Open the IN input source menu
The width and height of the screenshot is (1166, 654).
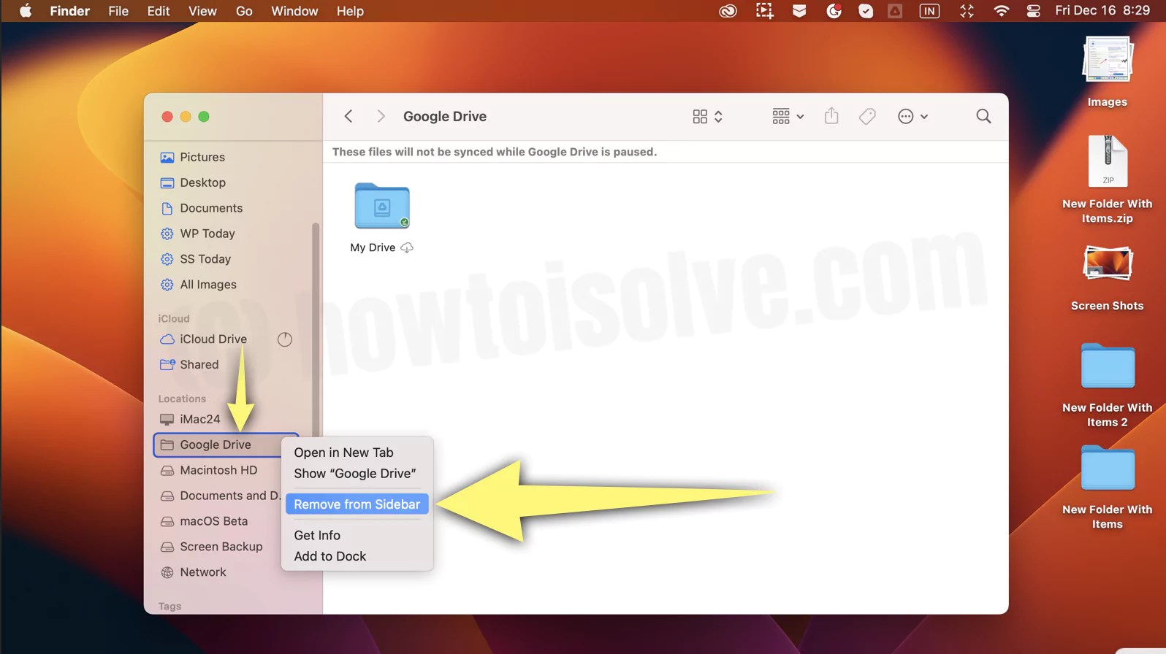(x=929, y=11)
